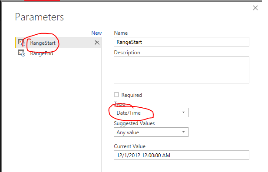Click the Current Value label
This screenshot has width=268, height=172.
pyautogui.click(x=129, y=146)
